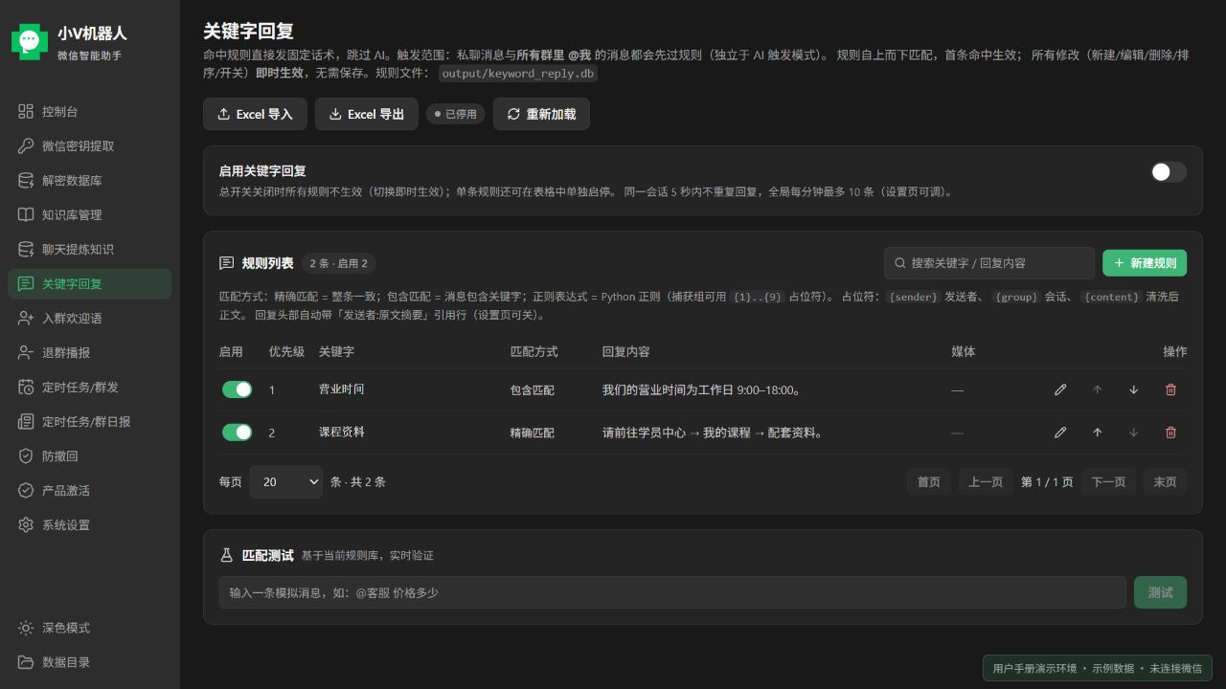Click the reply text 请前往学员中心 → 我的课程 → 配套资料。
Viewport: 1226px width, 689px height.
pyautogui.click(x=713, y=433)
